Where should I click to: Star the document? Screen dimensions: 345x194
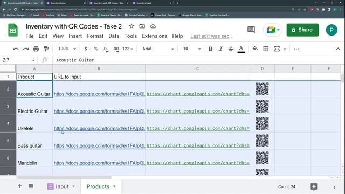point(132,26)
